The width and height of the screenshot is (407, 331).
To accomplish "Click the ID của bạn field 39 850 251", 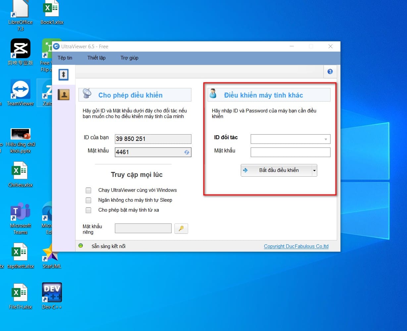I will 153,139.
